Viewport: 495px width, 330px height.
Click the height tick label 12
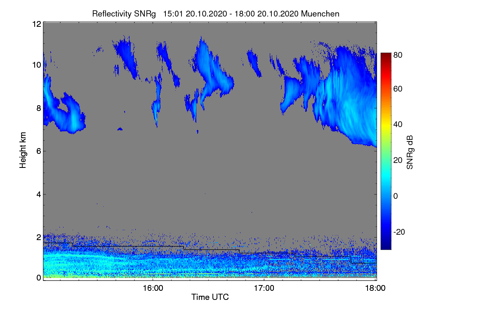[x=36, y=24]
